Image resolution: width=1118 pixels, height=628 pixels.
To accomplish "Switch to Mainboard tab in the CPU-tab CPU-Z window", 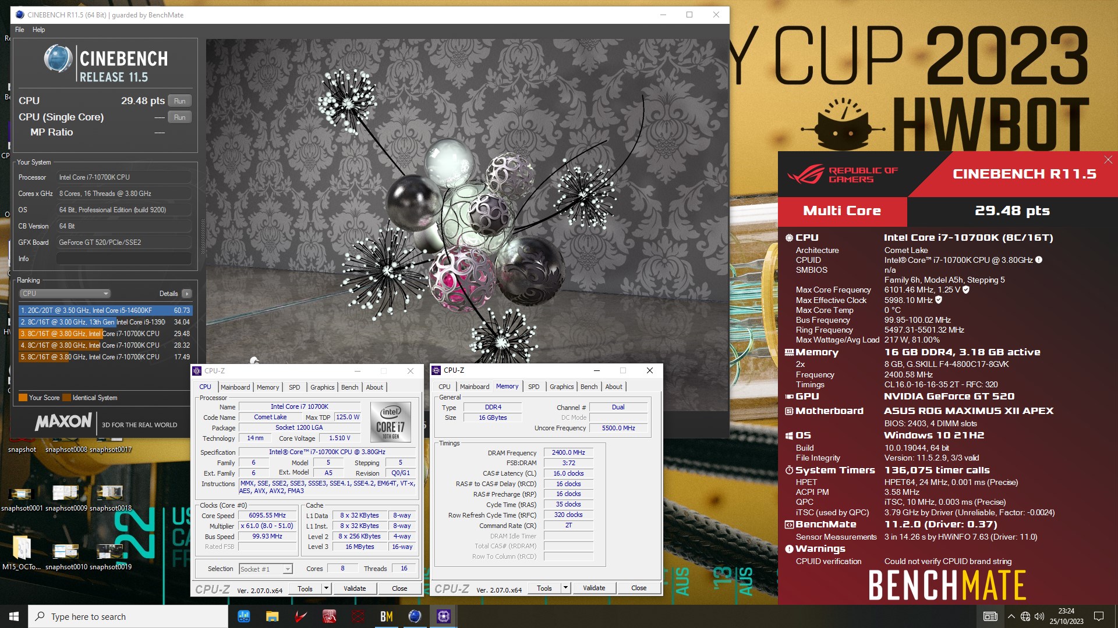I will pos(235,387).
